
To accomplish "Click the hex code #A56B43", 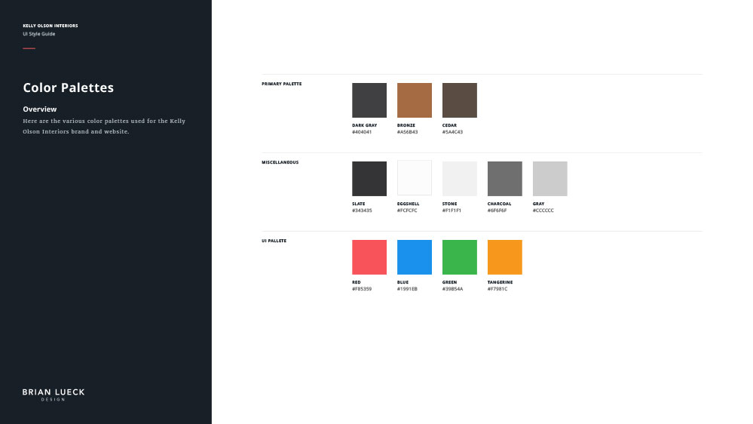I will tap(407, 132).
